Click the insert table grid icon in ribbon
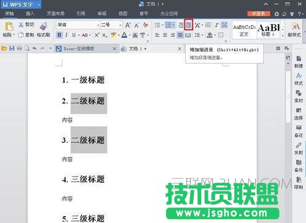The width and height of the screenshot is (306, 223). pyautogui.click(x=208, y=25)
